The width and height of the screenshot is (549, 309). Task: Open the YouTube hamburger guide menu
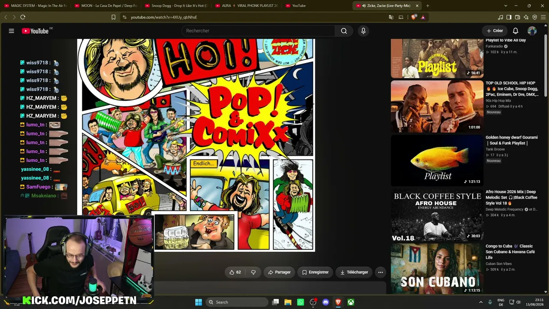pos(12,31)
